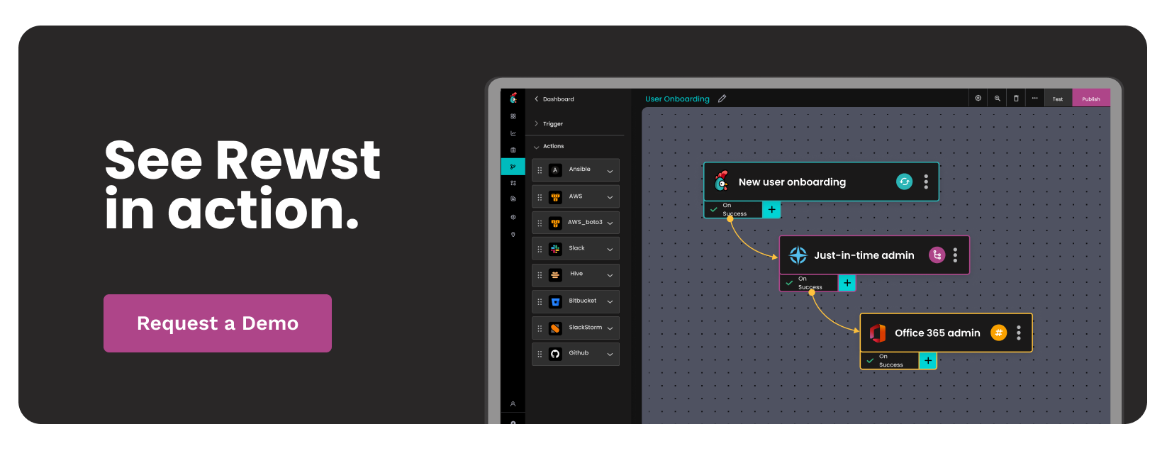Open the user profile icon in the sidebar
Viewport: 1167px width, 451px height.
click(x=513, y=404)
